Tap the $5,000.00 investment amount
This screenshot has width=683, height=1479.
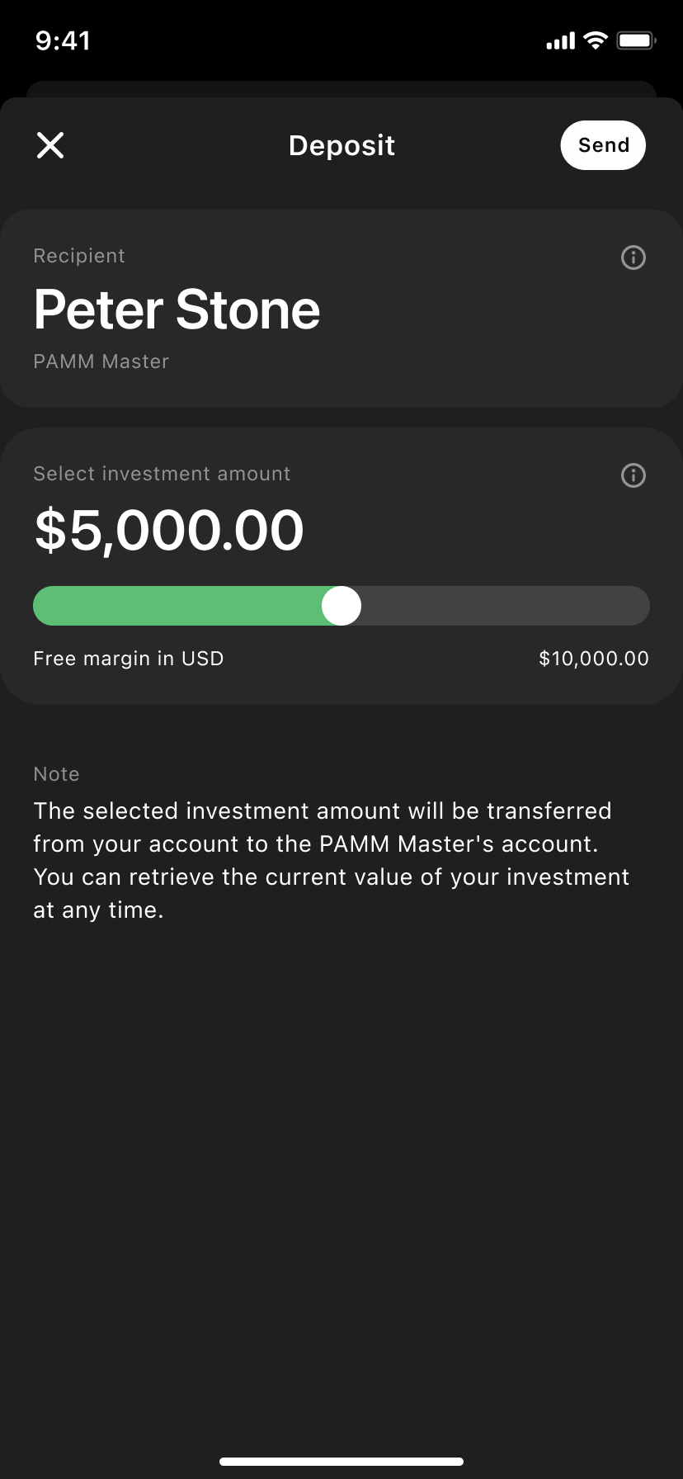point(169,530)
